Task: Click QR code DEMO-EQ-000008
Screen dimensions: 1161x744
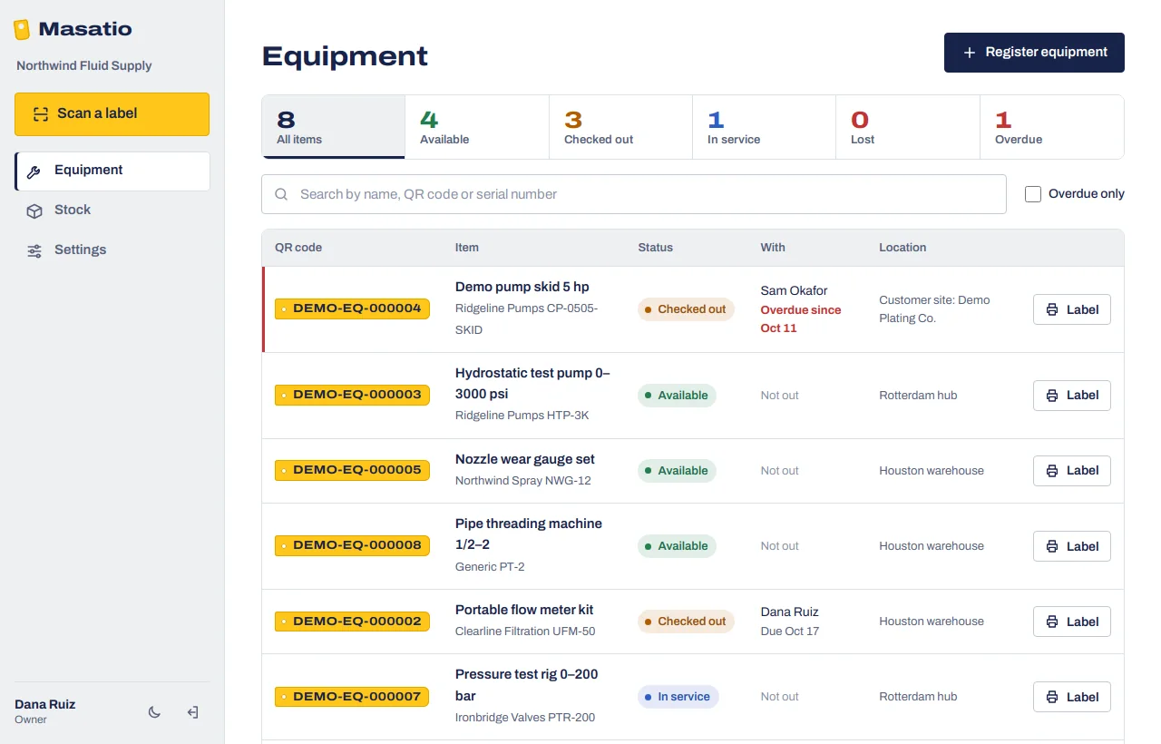Action: (352, 545)
